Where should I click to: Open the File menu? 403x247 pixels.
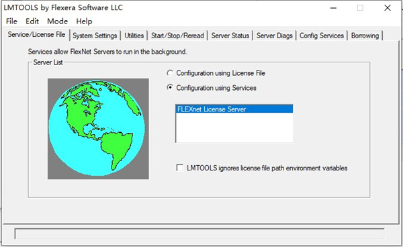click(x=11, y=21)
